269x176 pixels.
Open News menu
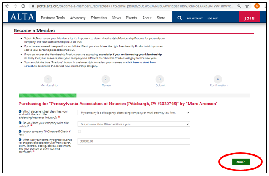116,18
